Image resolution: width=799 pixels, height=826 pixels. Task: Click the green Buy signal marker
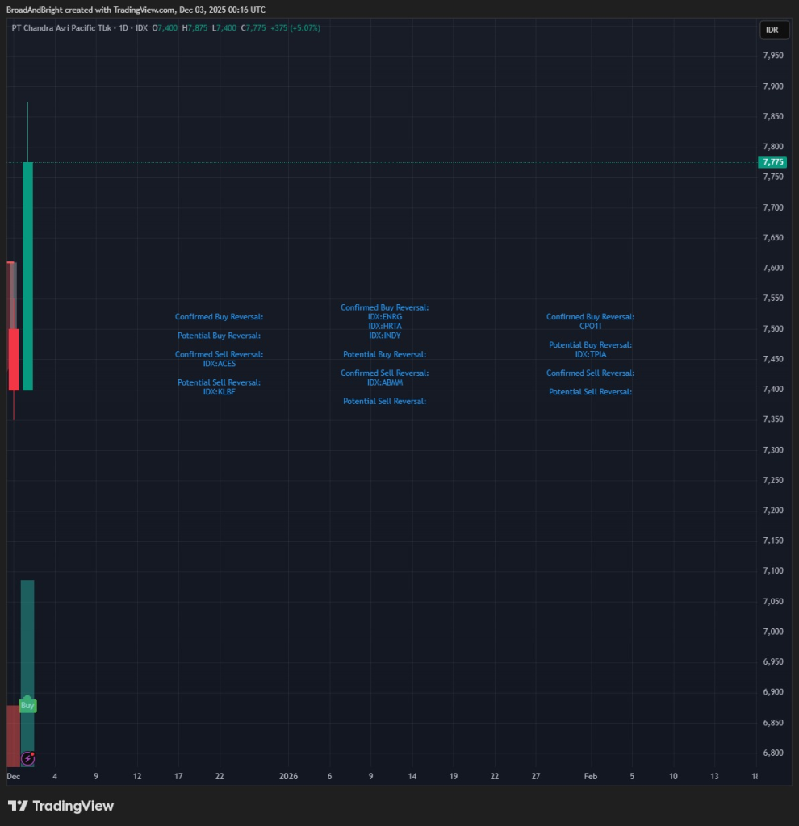(x=27, y=705)
